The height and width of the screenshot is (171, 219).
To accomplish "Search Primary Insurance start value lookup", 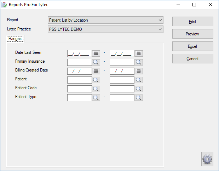I will tap(96, 62).
